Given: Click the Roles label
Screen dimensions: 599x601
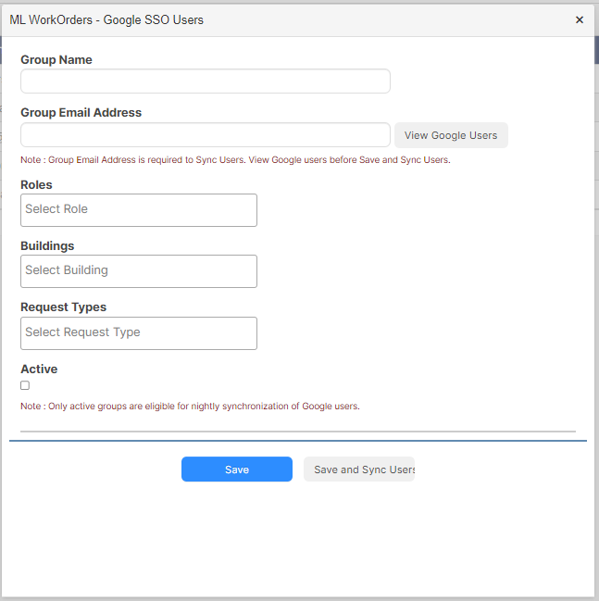Looking at the screenshot, I should point(36,185).
